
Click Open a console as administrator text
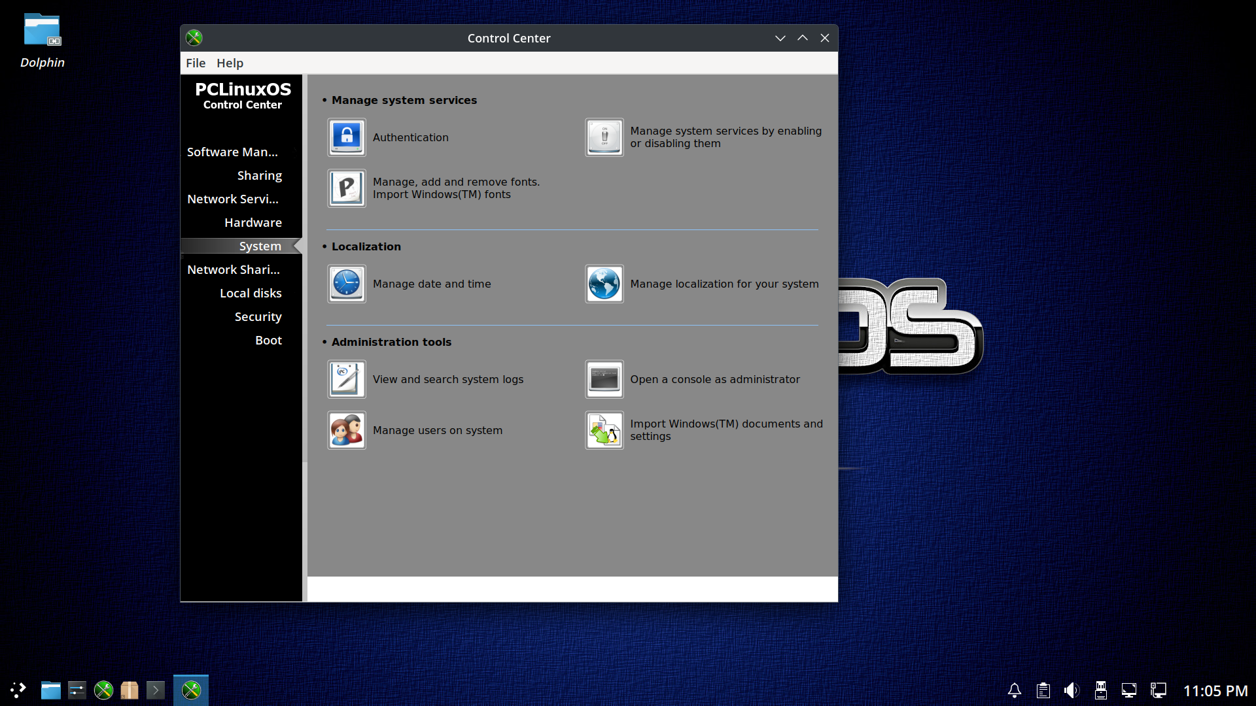click(715, 379)
